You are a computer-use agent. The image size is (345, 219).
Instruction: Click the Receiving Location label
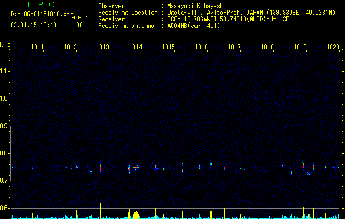[x=128, y=13]
